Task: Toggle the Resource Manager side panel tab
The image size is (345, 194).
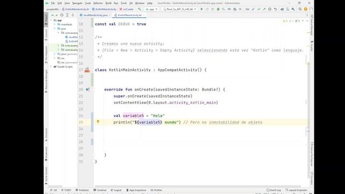Action: (46, 81)
